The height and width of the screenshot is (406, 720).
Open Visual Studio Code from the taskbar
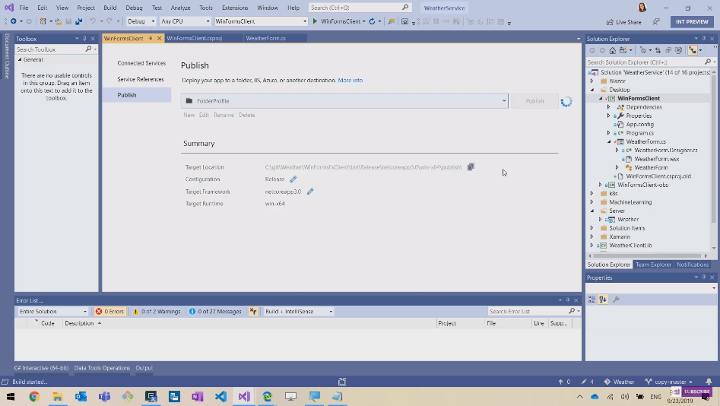tap(220, 397)
